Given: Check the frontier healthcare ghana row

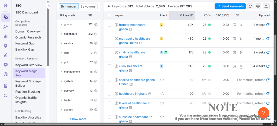Looking at the screenshot, I should coord(110,25).
